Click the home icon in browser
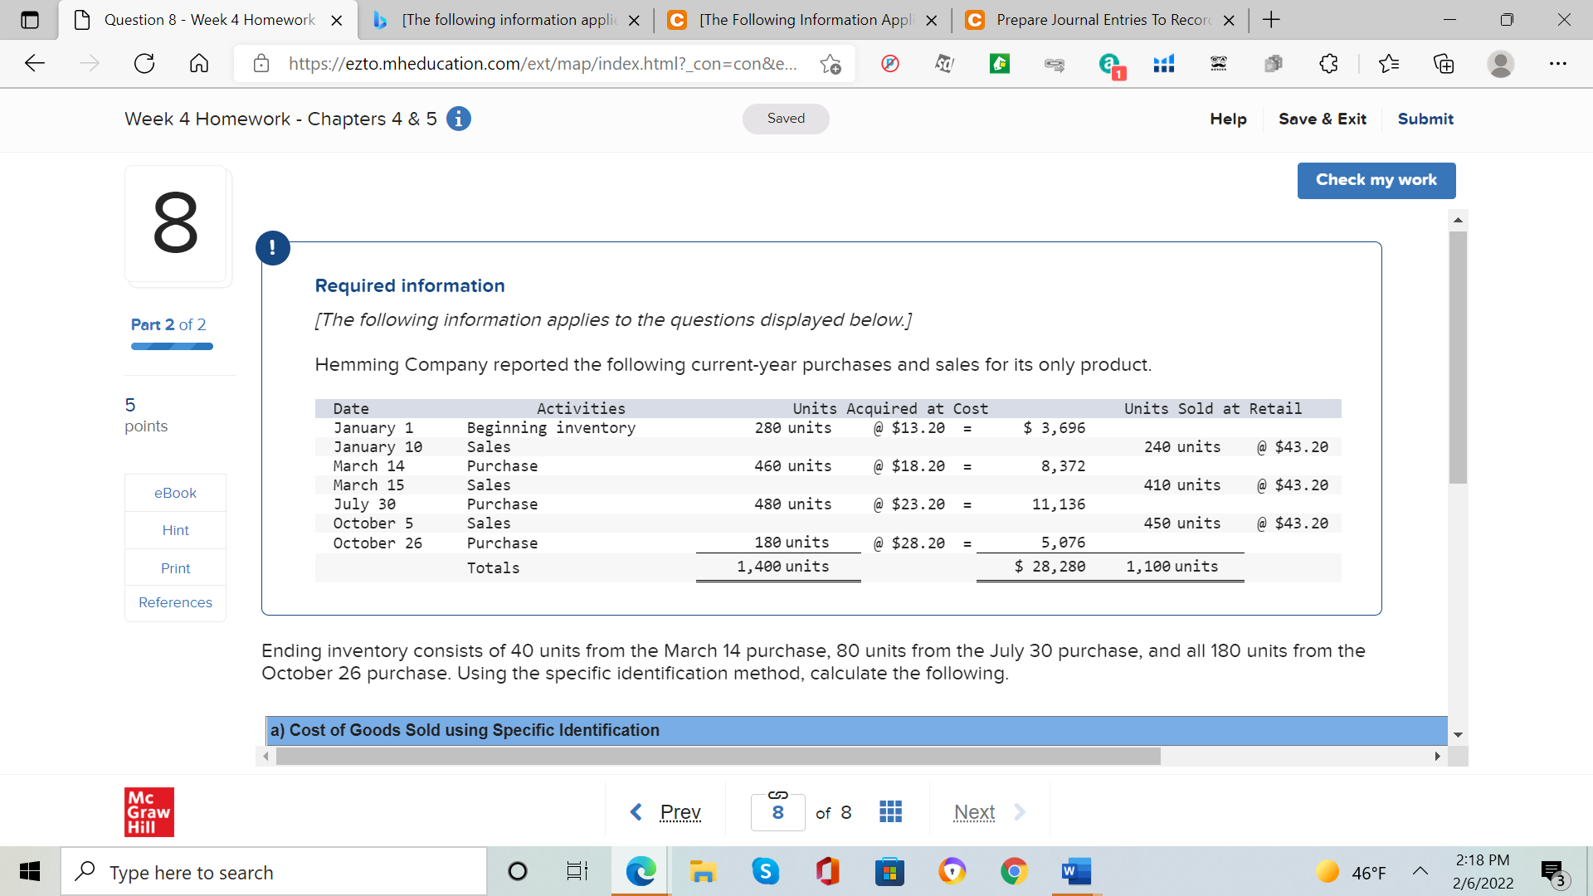This screenshot has width=1593, height=896. [199, 63]
